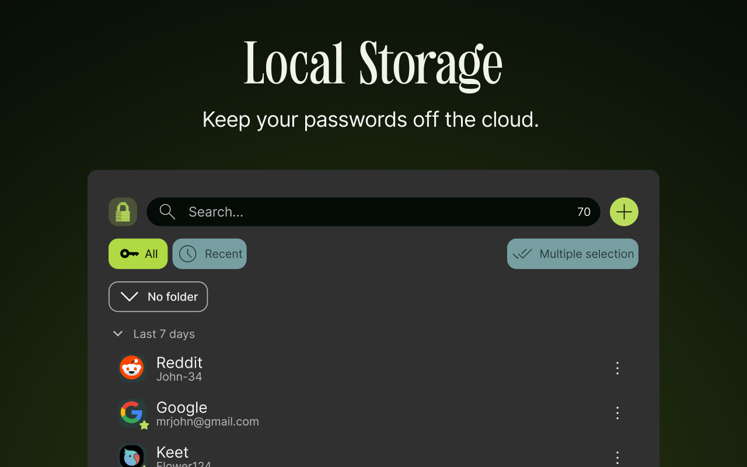Viewport: 747px width, 467px height.
Task: Open the three-dot menu for Keet
Action: (617, 457)
